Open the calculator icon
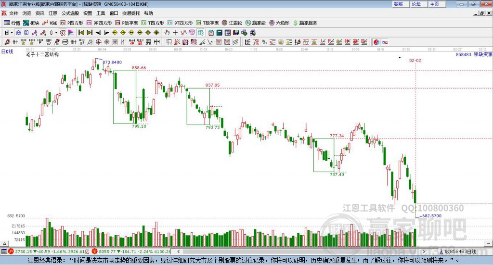 pos(219,33)
